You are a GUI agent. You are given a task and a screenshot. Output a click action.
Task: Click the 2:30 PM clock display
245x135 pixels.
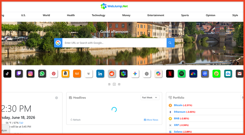click(x=17, y=109)
